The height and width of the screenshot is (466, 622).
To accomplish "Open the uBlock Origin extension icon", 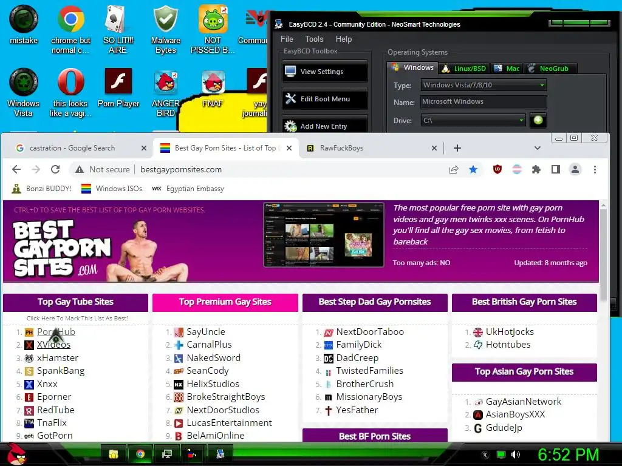I will point(497,170).
